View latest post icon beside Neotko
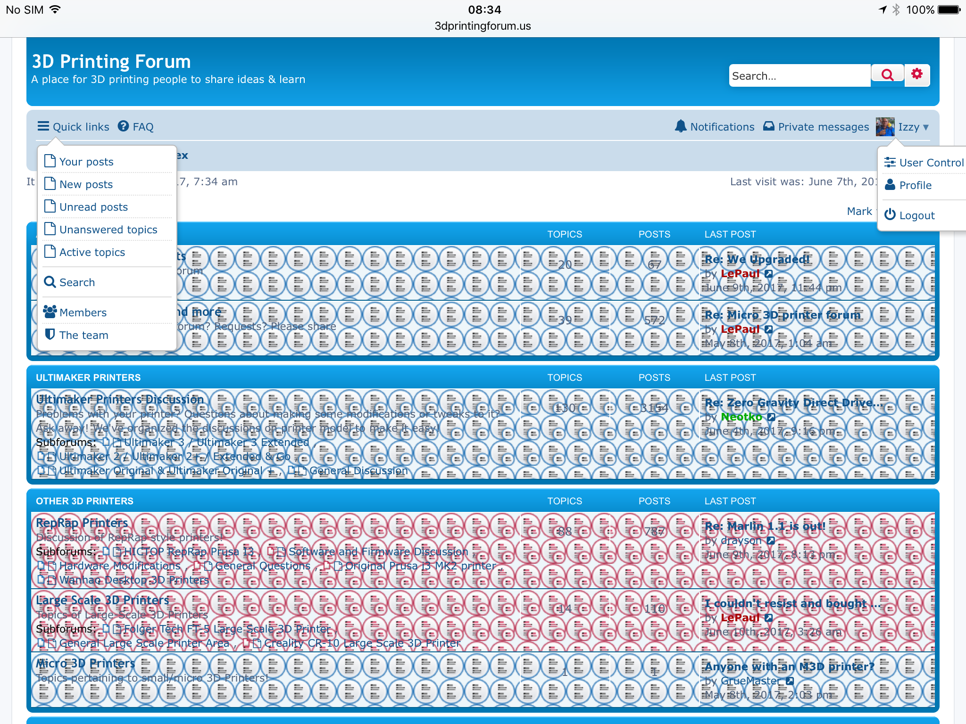This screenshot has height=724, width=966. (x=771, y=417)
